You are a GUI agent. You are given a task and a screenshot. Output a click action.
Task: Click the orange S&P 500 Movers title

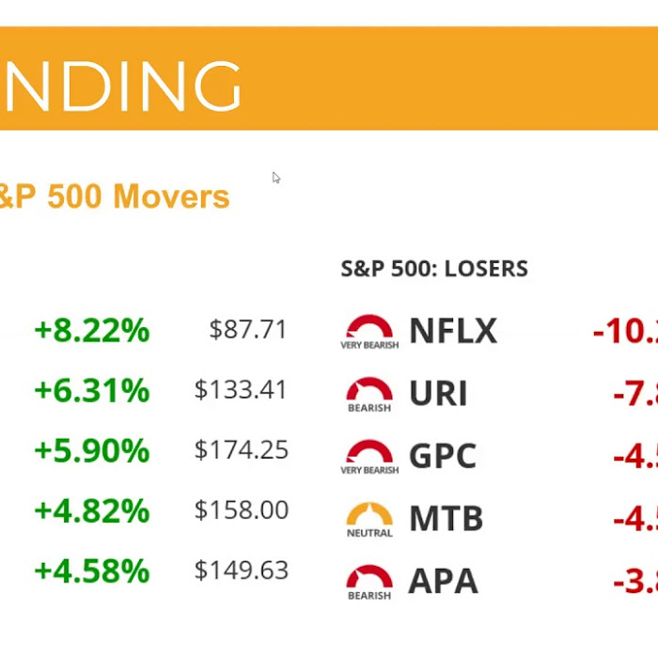pos(115,196)
